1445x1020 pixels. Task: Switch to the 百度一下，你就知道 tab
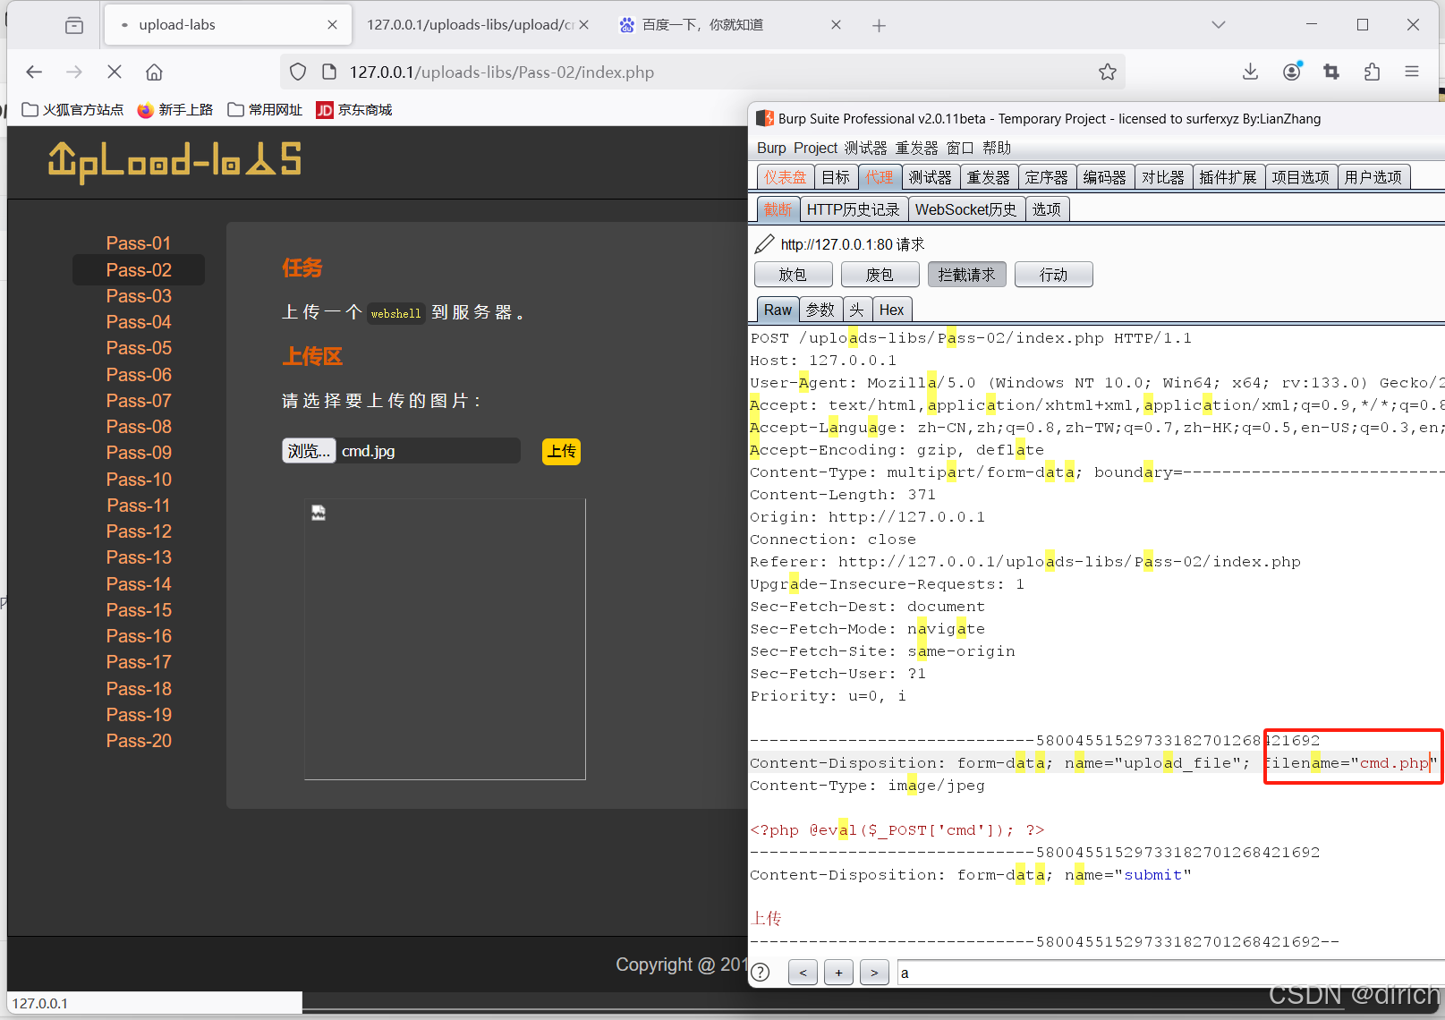point(702,25)
